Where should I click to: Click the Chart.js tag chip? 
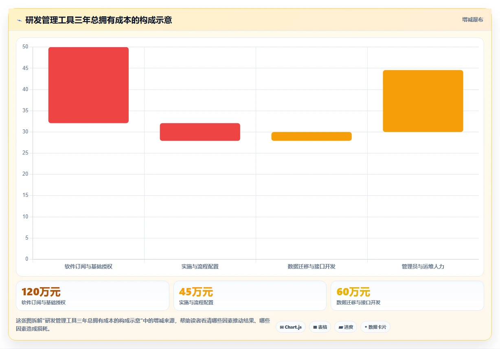(291, 327)
